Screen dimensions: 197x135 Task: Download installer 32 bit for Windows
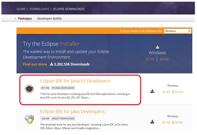[x=150, y=59]
